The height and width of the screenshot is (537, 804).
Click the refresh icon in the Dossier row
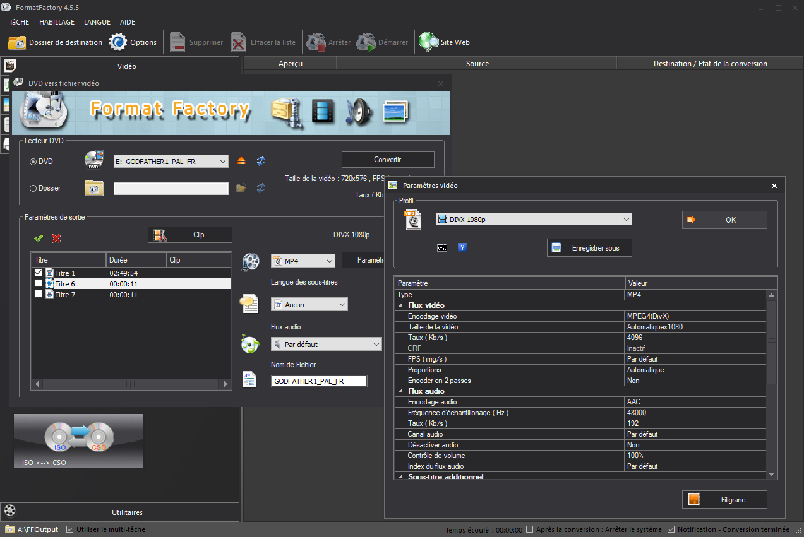point(260,187)
